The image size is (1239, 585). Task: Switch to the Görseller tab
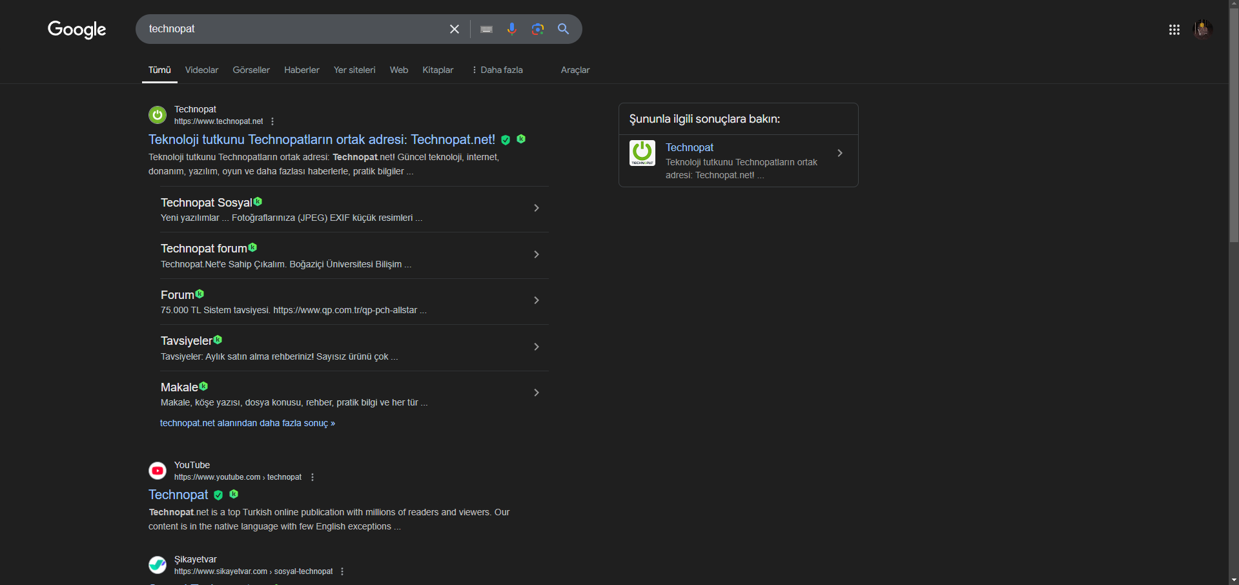pos(251,70)
